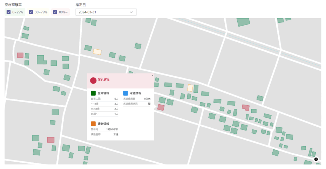Click the 2024-03-31 date field text

coord(88,12)
